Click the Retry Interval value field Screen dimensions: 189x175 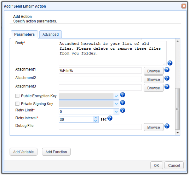pyautogui.click(x=76, y=119)
